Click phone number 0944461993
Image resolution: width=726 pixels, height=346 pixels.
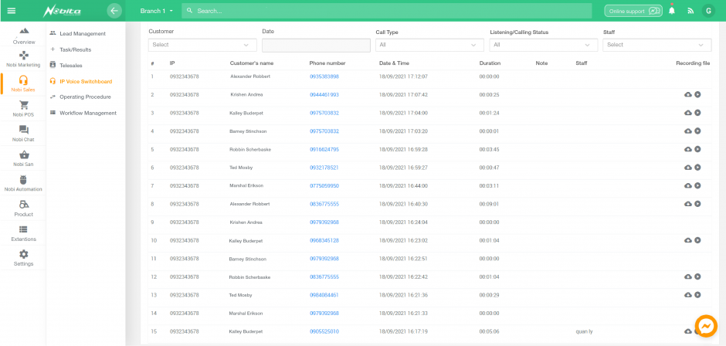pyautogui.click(x=324, y=94)
